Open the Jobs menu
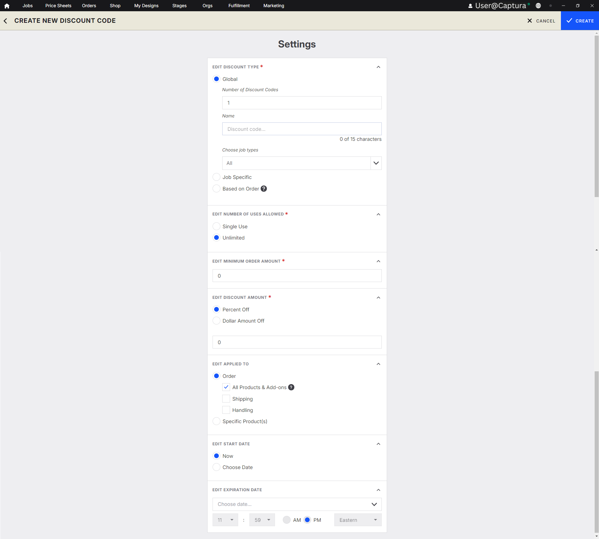 click(27, 6)
